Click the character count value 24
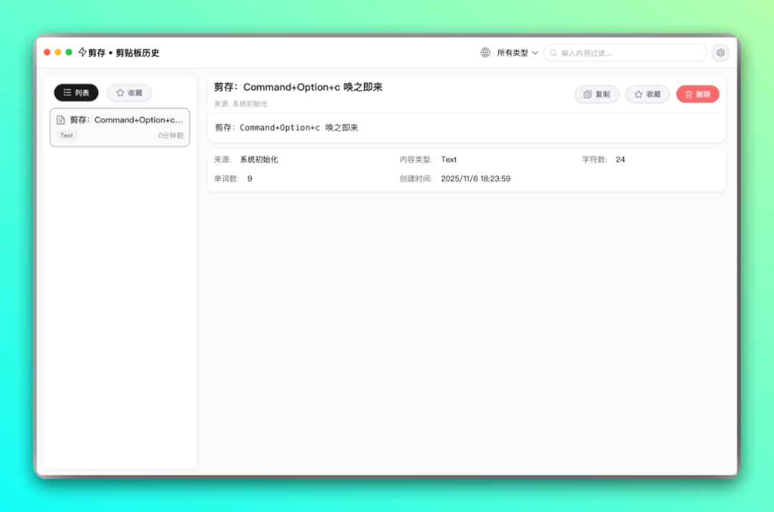This screenshot has height=512, width=774. (620, 159)
